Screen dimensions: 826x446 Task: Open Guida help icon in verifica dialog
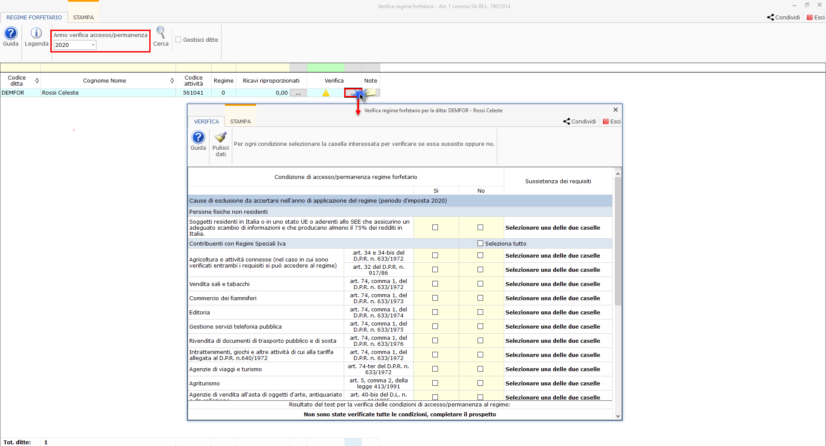point(198,138)
